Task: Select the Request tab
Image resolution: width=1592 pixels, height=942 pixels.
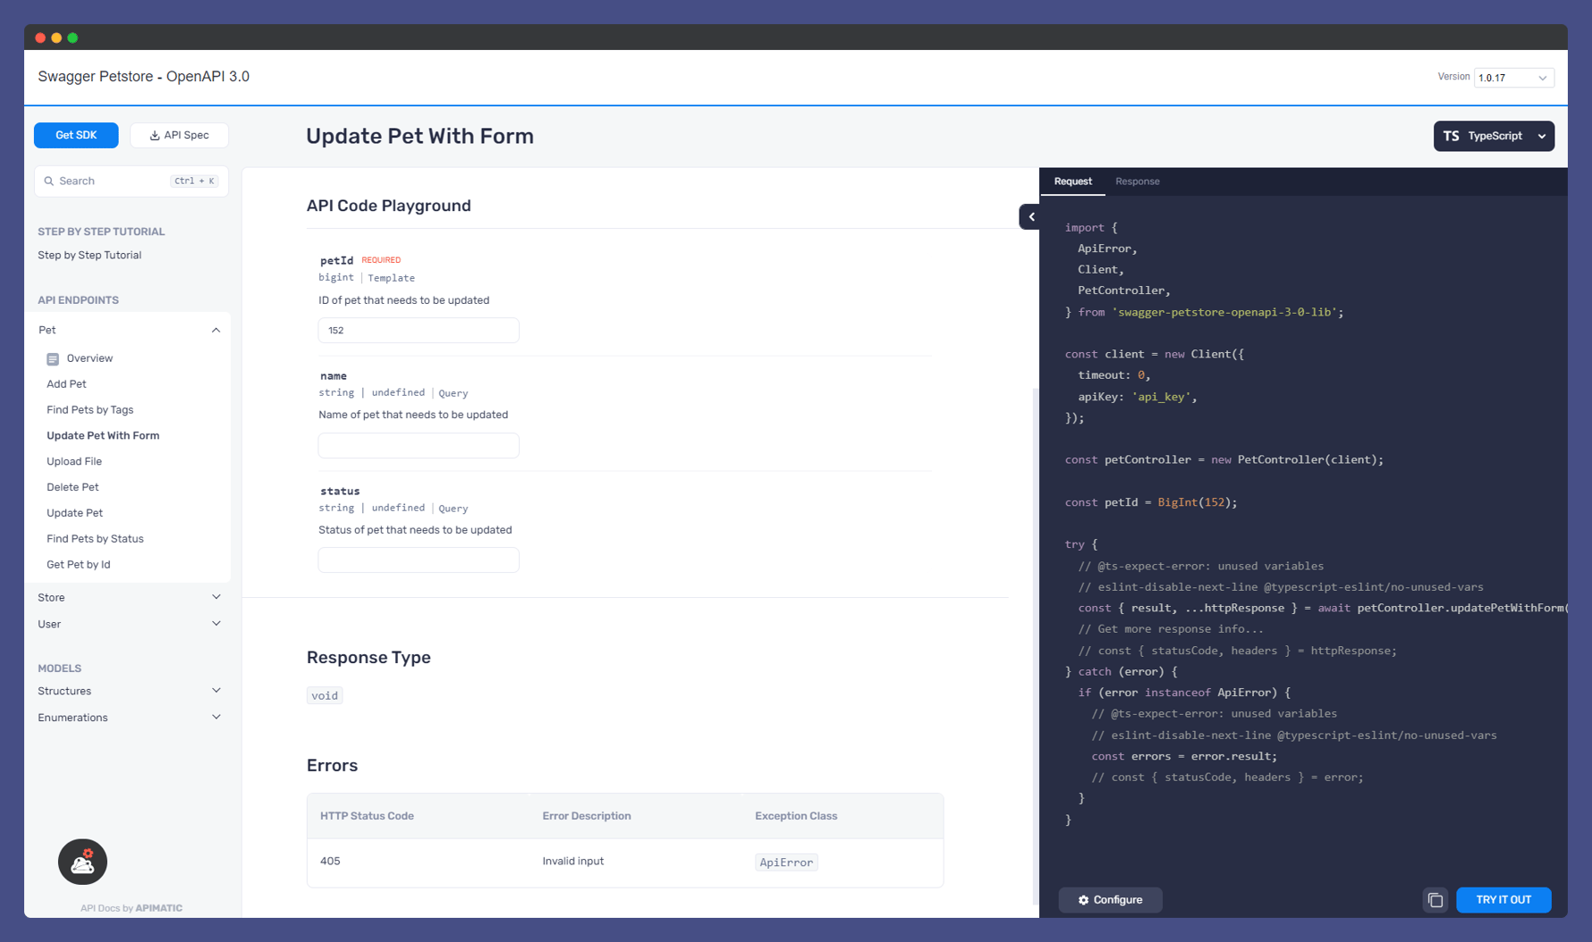Action: coord(1072,181)
